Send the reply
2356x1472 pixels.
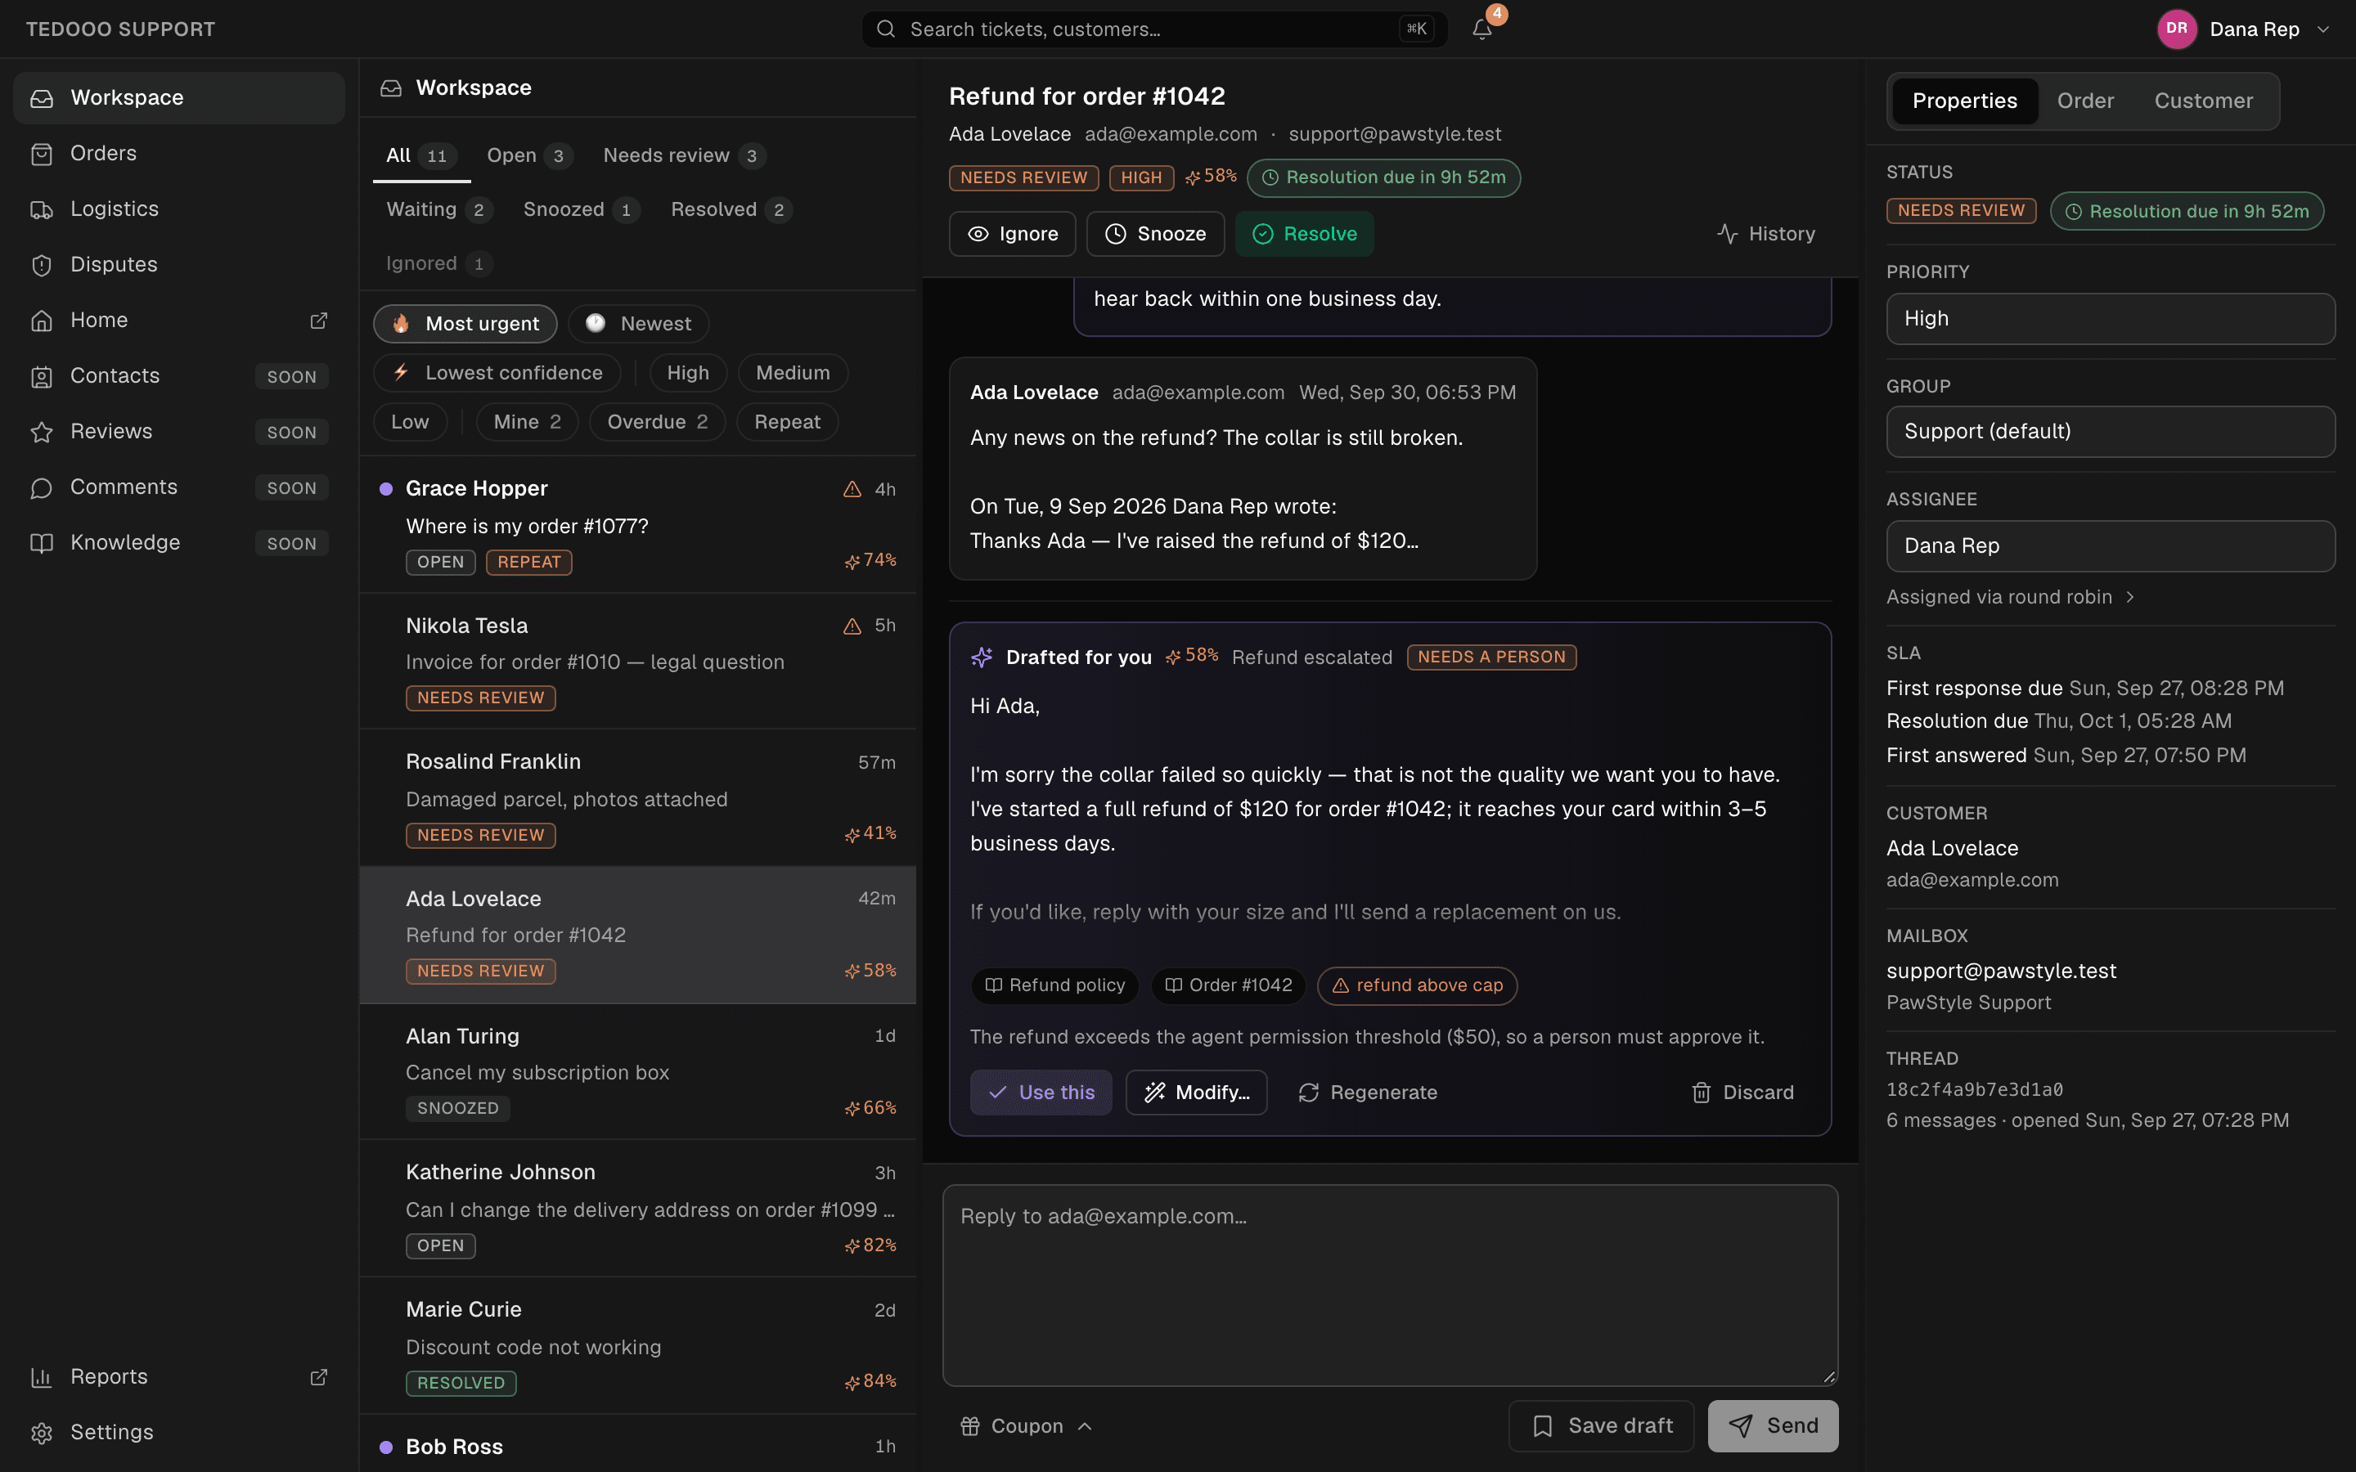(x=1773, y=1425)
